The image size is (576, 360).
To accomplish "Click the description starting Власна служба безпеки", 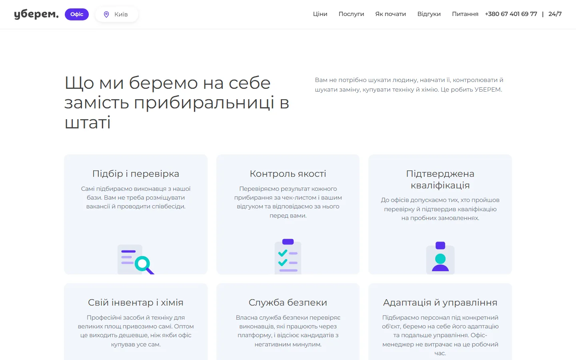I will [x=288, y=331].
